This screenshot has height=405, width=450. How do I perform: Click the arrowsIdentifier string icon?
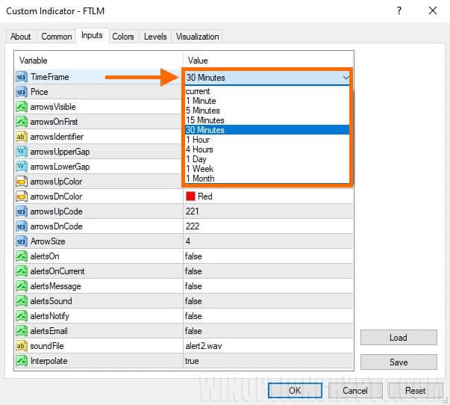pos(22,137)
